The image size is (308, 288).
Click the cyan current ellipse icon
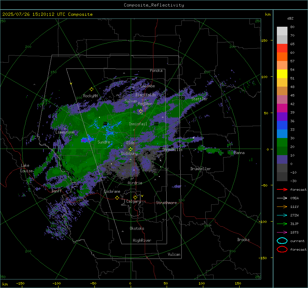[282, 241]
